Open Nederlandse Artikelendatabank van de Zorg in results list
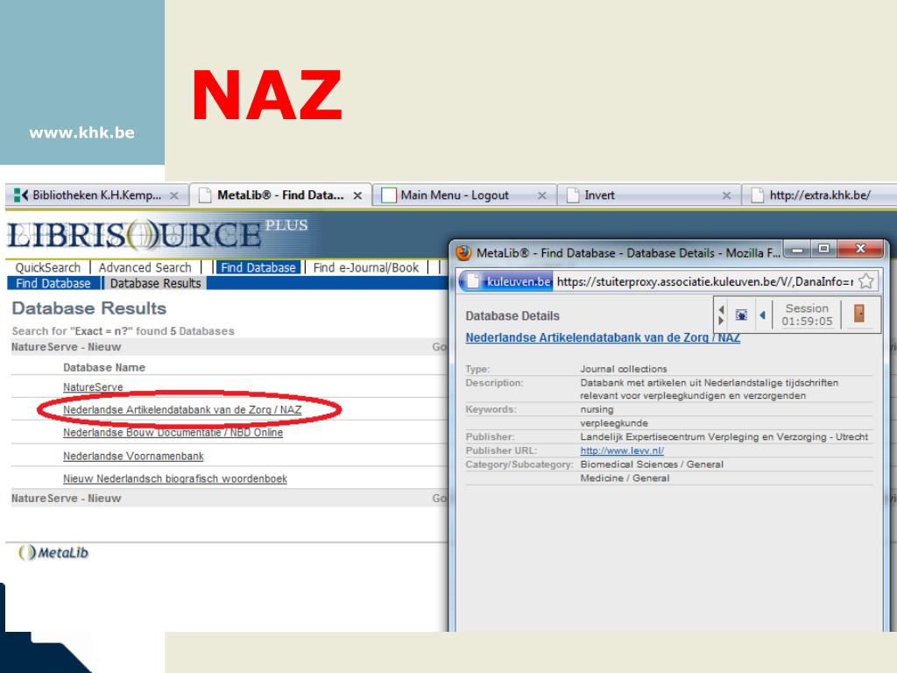897x673 pixels. (x=182, y=410)
